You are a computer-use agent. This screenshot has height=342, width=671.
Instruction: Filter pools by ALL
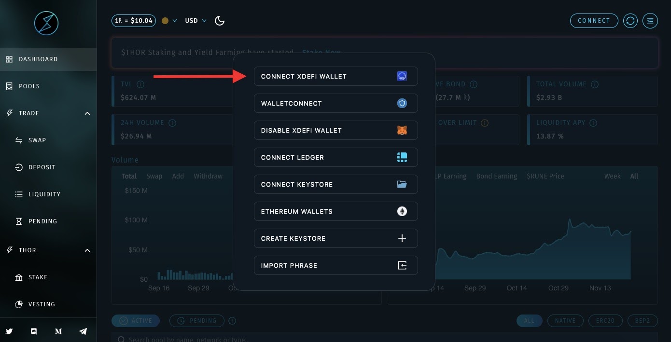(x=530, y=321)
